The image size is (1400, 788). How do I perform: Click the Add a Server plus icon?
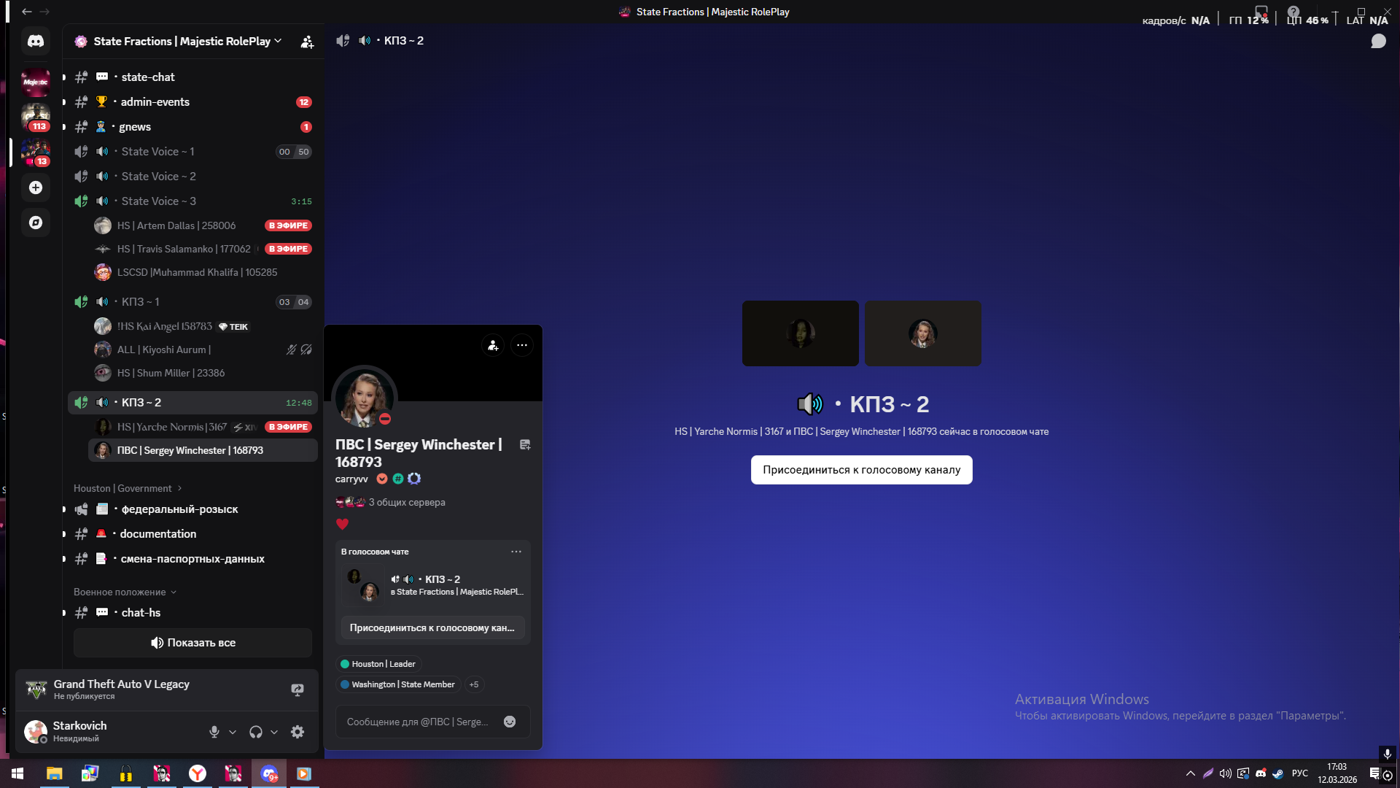(x=35, y=188)
